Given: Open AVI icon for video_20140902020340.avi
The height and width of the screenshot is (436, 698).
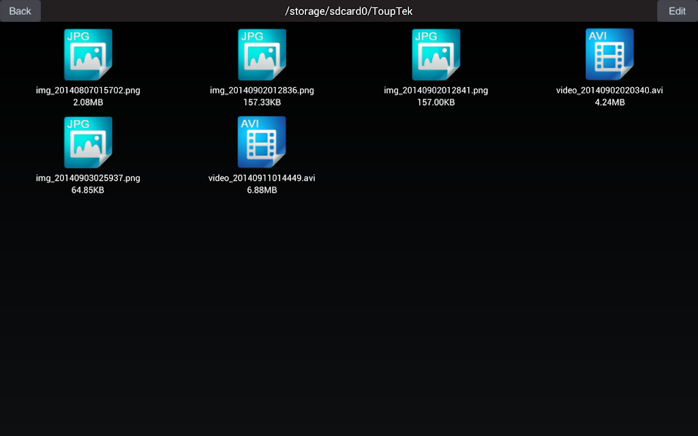Looking at the screenshot, I should (x=609, y=54).
